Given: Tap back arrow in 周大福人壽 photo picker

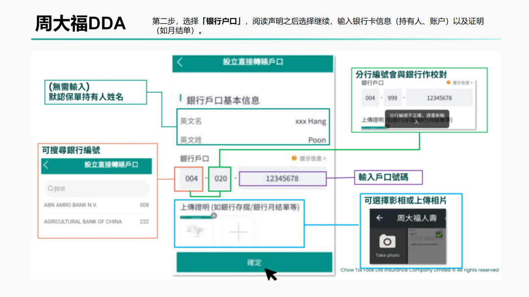Looking at the screenshot, I should (x=380, y=218).
